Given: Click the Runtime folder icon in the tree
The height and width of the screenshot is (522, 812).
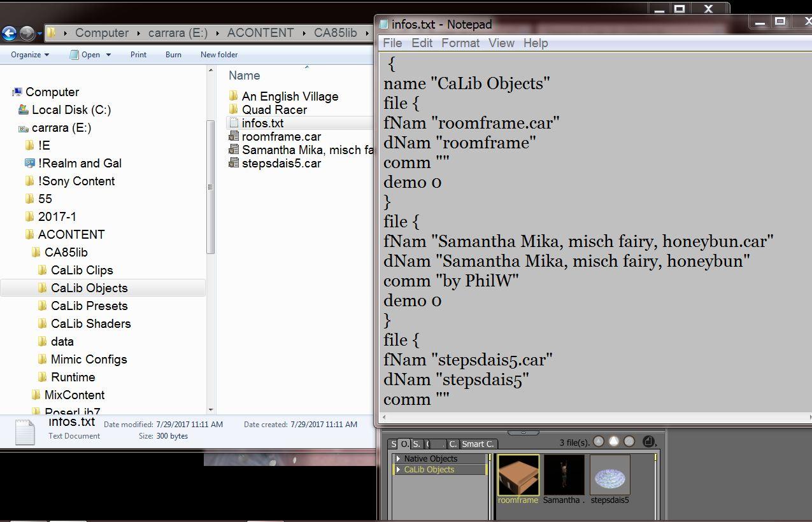Looking at the screenshot, I should point(43,377).
